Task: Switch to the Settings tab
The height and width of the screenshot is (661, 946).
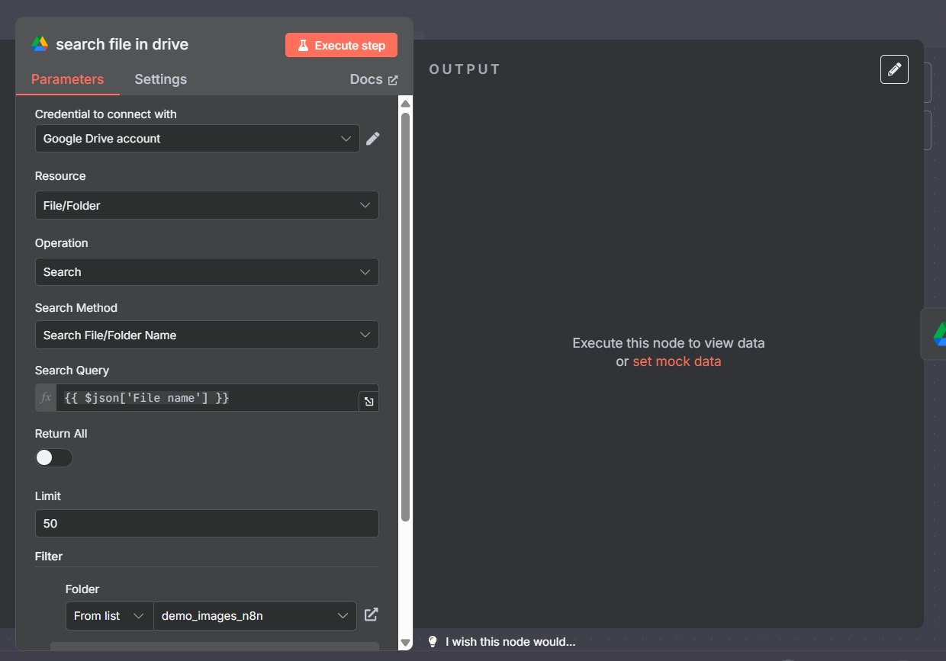Action: 160,79
